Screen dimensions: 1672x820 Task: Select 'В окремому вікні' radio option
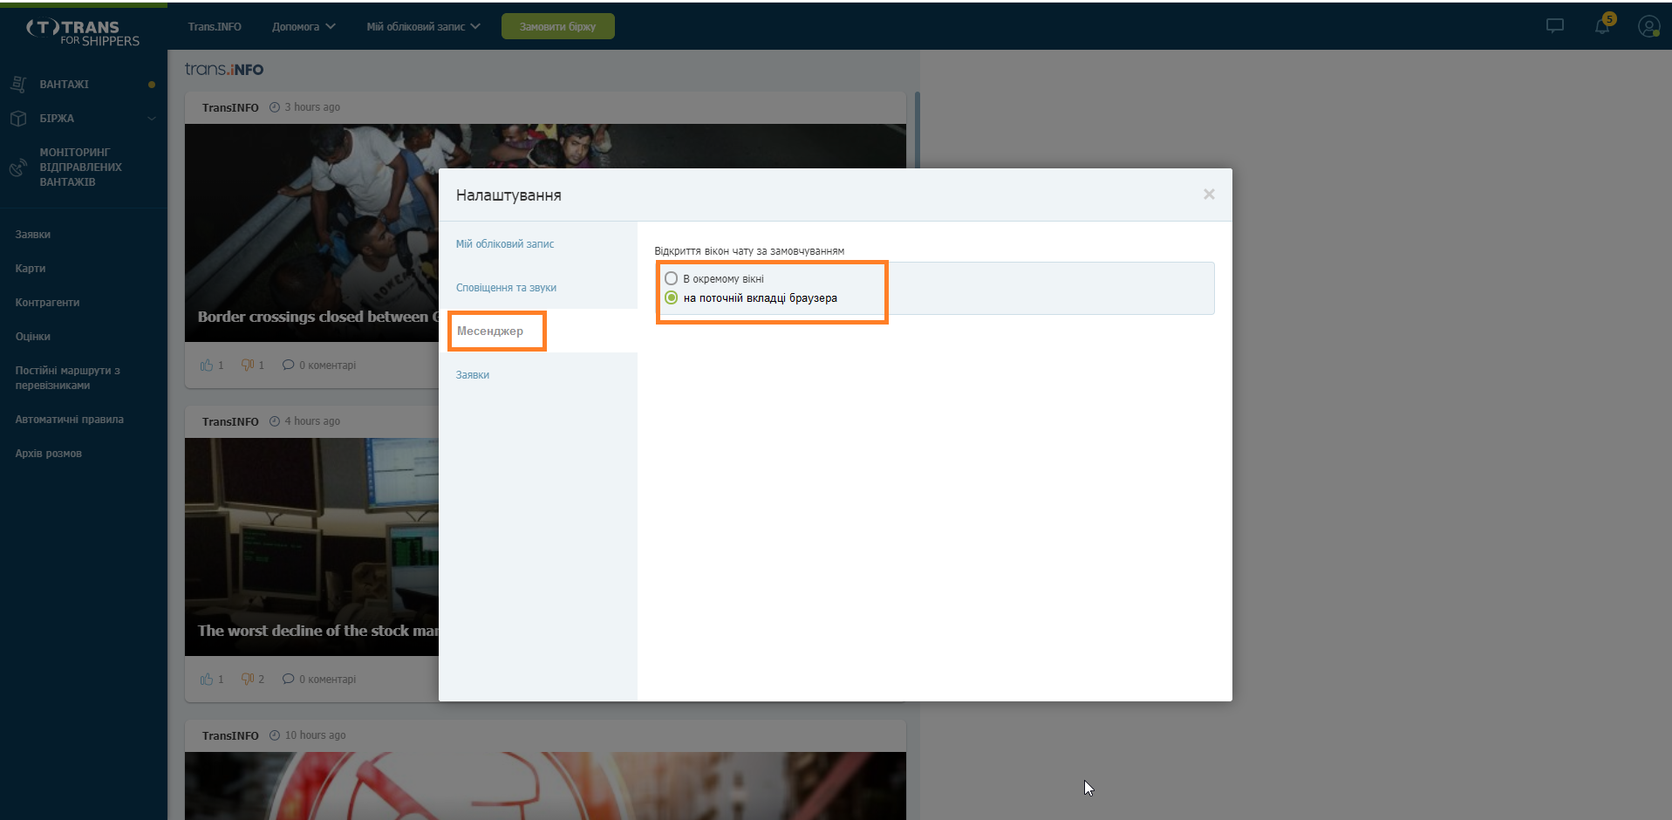pyautogui.click(x=671, y=279)
